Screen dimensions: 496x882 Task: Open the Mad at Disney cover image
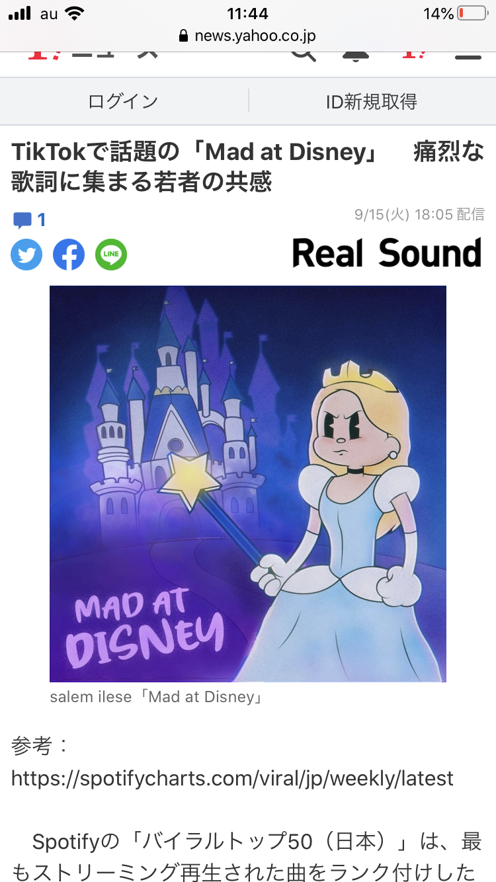(x=248, y=483)
